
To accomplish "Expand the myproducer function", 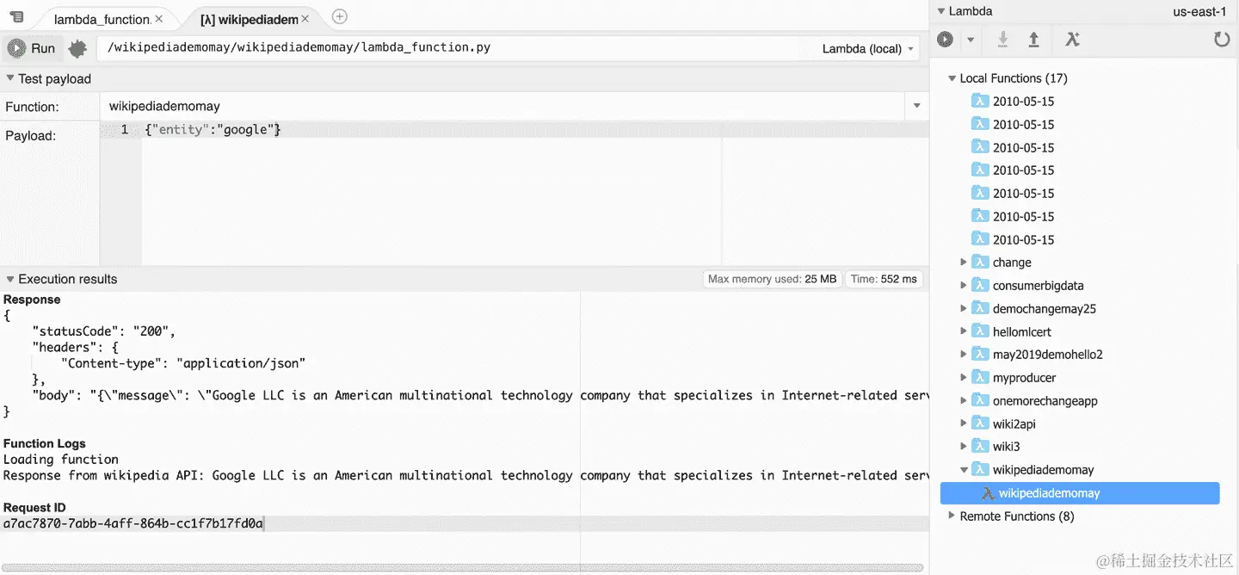I will tap(964, 377).
